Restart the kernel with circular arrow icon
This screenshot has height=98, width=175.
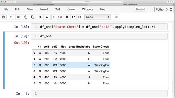[x=73, y=17]
